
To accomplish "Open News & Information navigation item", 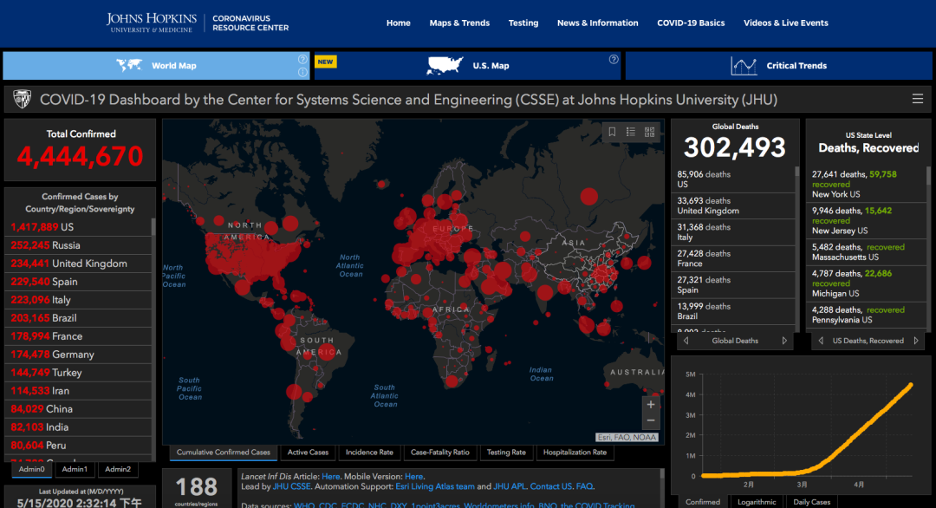I will point(597,23).
